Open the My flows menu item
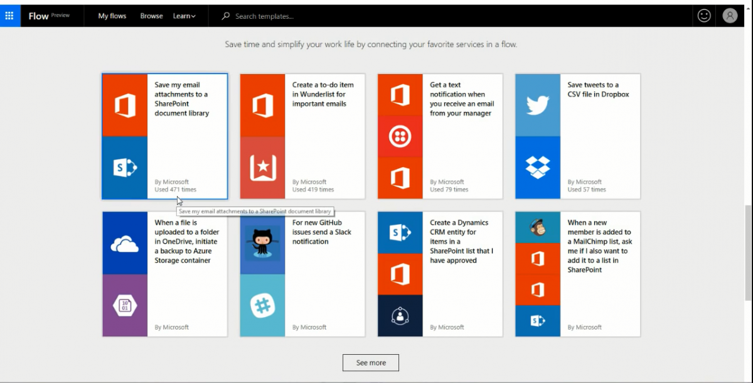 (112, 16)
